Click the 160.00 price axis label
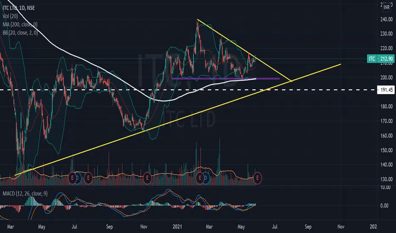The height and width of the screenshot is (233, 396). (386, 136)
